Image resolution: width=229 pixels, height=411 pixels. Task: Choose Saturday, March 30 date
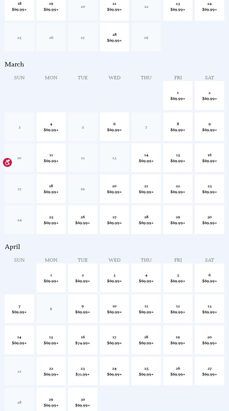pyautogui.click(x=209, y=220)
